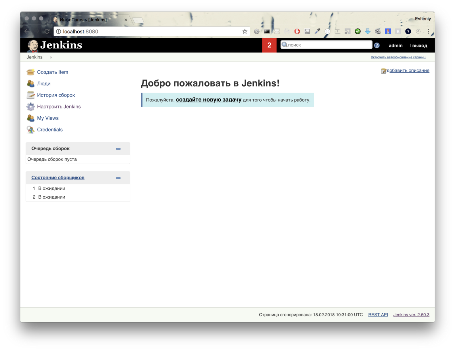Image resolution: width=455 pixels, height=351 pixels.
Task: Open the REST API footer link
Action: coord(378,315)
